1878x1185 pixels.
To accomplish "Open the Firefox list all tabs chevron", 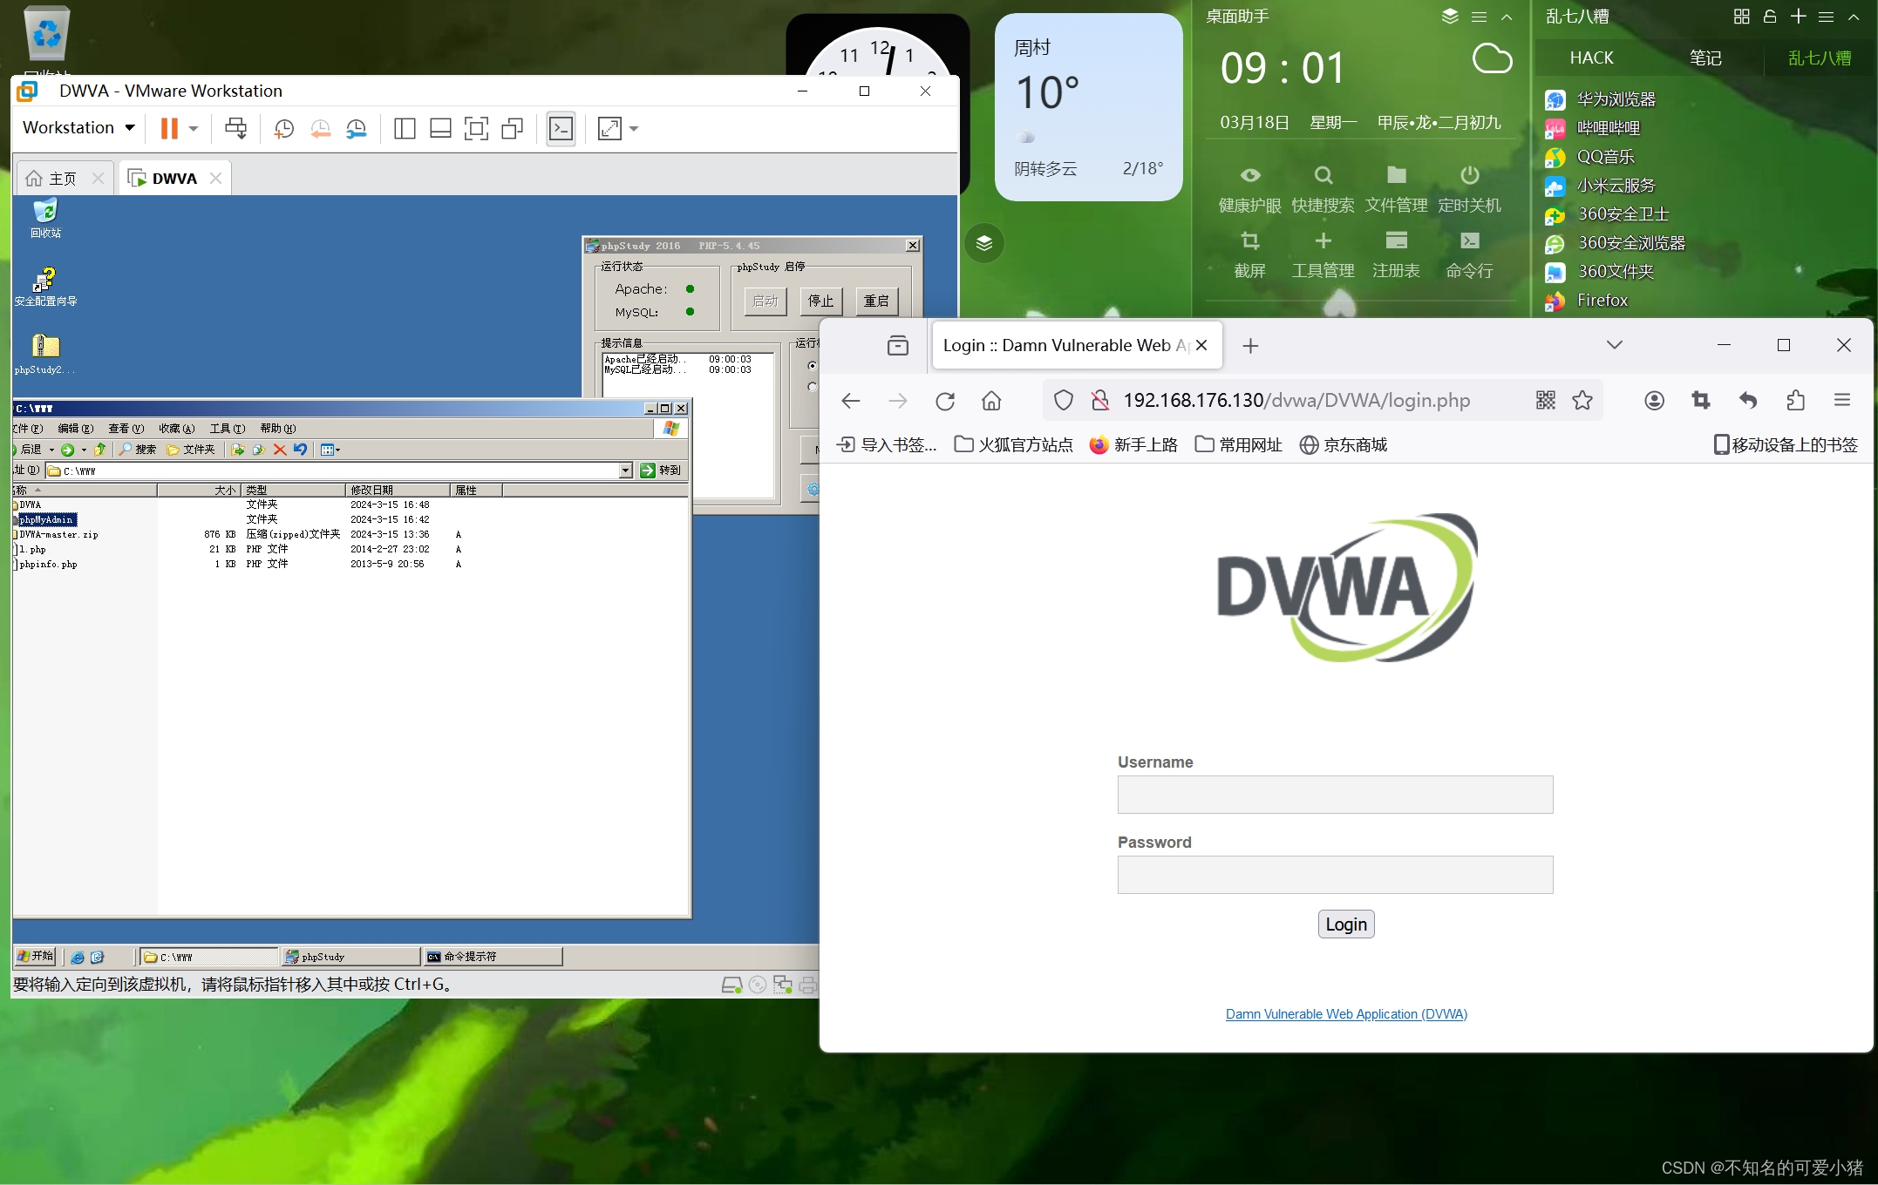I will (x=1615, y=345).
